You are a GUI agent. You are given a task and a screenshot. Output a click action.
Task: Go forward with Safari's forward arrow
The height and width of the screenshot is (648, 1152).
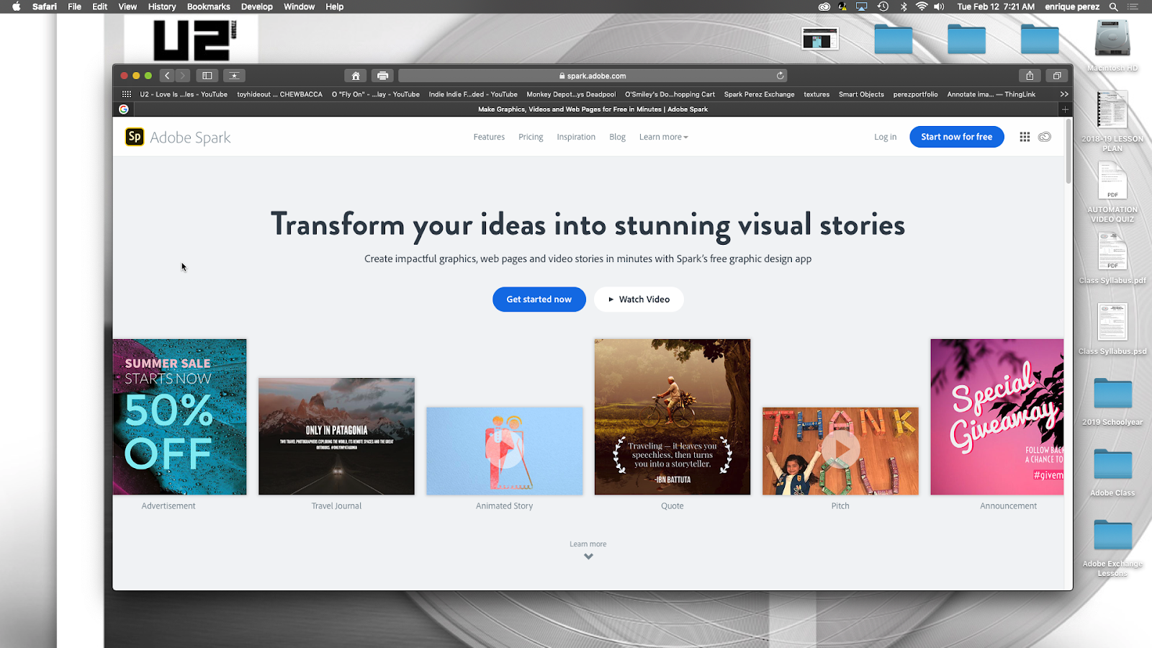tap(183, 76)
